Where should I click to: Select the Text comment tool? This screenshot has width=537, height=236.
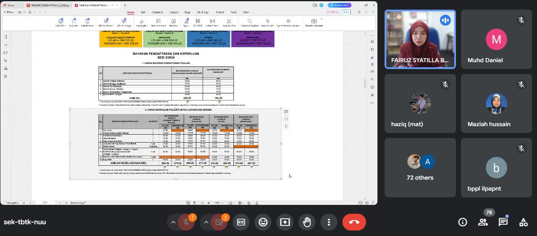(158, 23)
